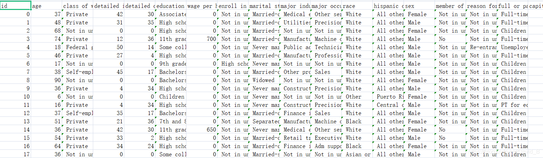Click the 'reason for' header cell

(482, 6)
